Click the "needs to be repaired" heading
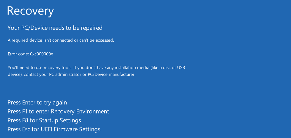This screenshot has height=138, width=291. (55, 28)
